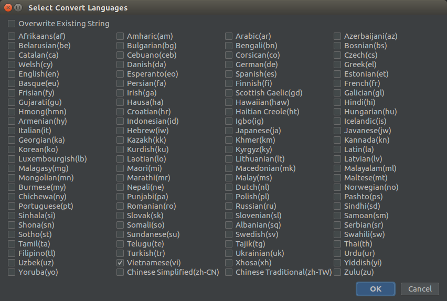The height and width of the screenshot is (301, 447).
Task: Check the German(de) checkbox
Action: [x=229, y=64]
